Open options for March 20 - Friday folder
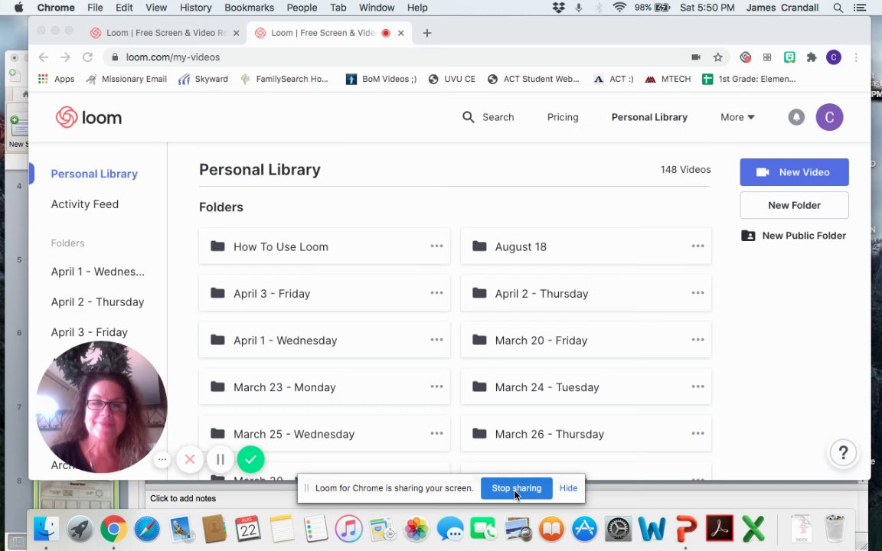Viewport: 882px width, 551px height. pos(697,340)
